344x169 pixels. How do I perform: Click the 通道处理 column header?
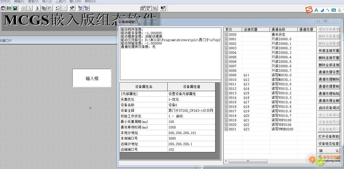pyautogui.click(x=307, y=29)
